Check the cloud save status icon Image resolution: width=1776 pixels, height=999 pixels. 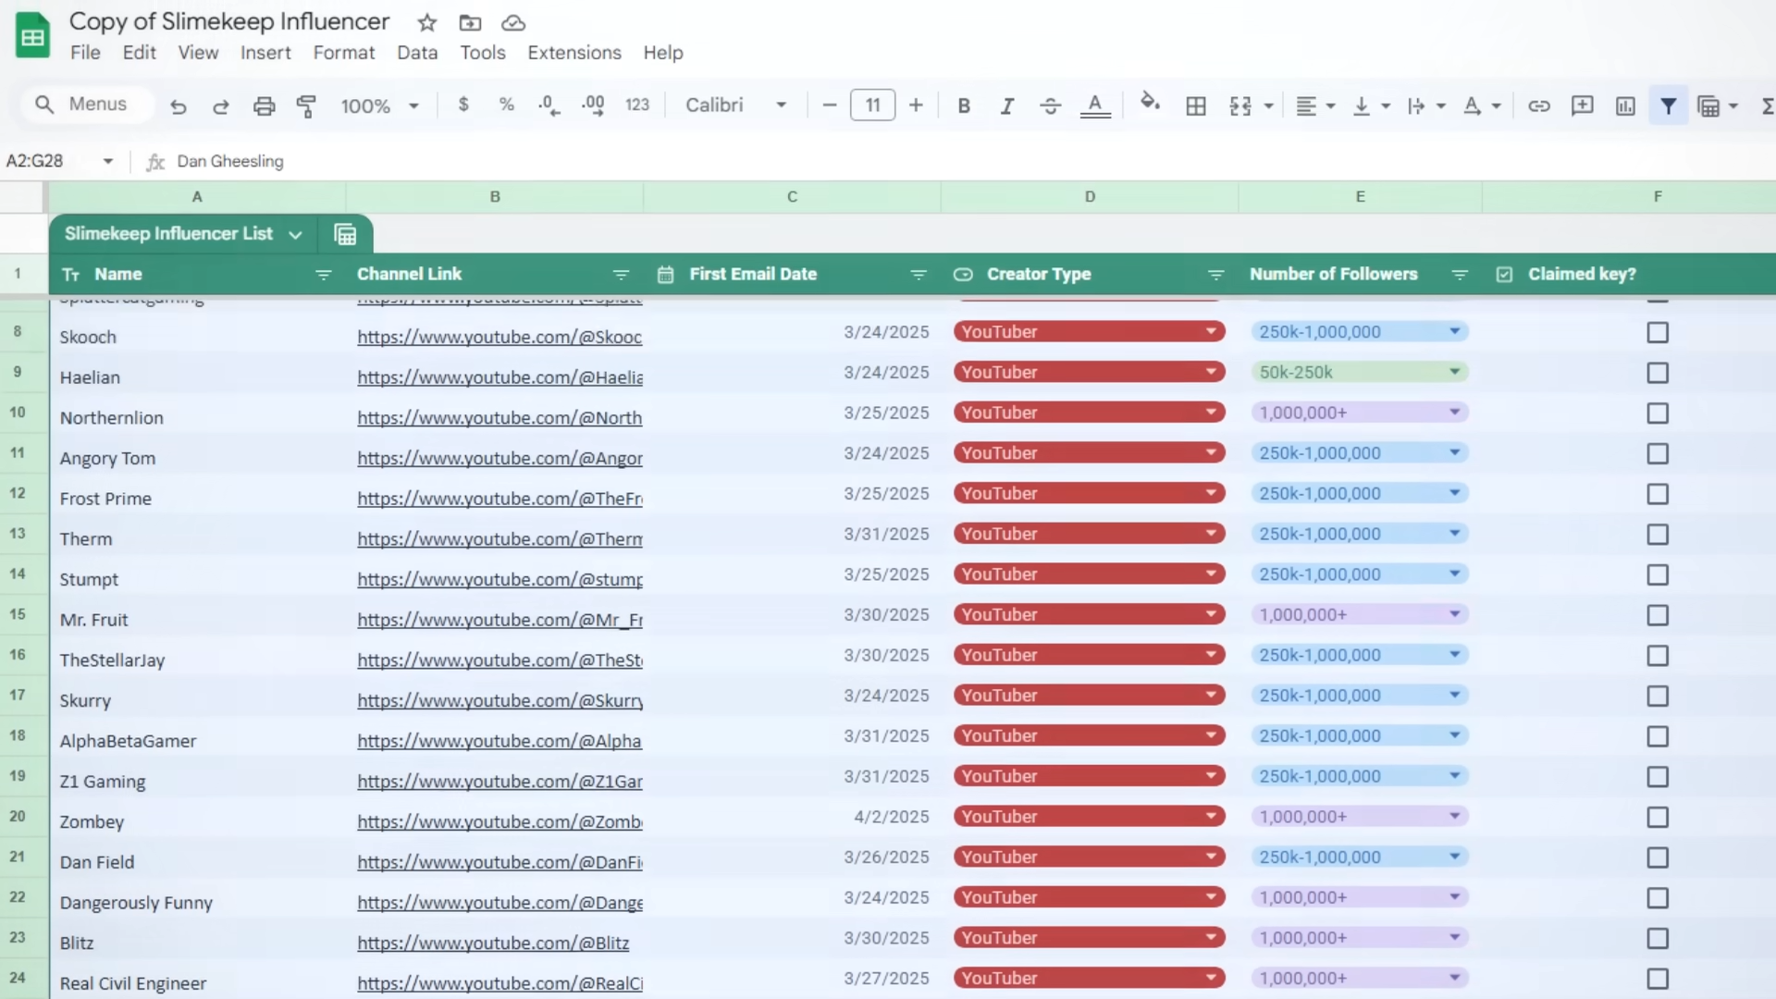[513, 22]
